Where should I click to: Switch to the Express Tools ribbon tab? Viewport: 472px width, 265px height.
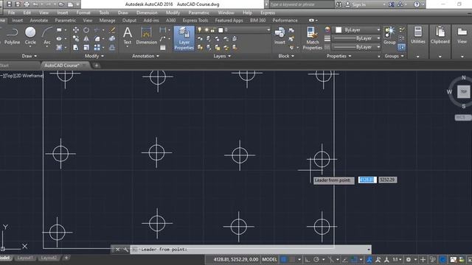(x=195, y=21)
